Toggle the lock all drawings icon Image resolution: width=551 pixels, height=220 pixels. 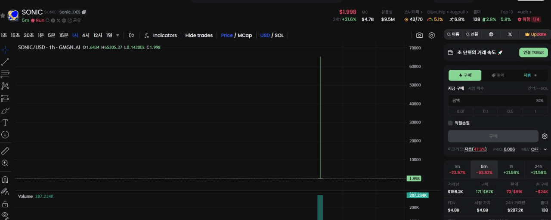[5, 204]
